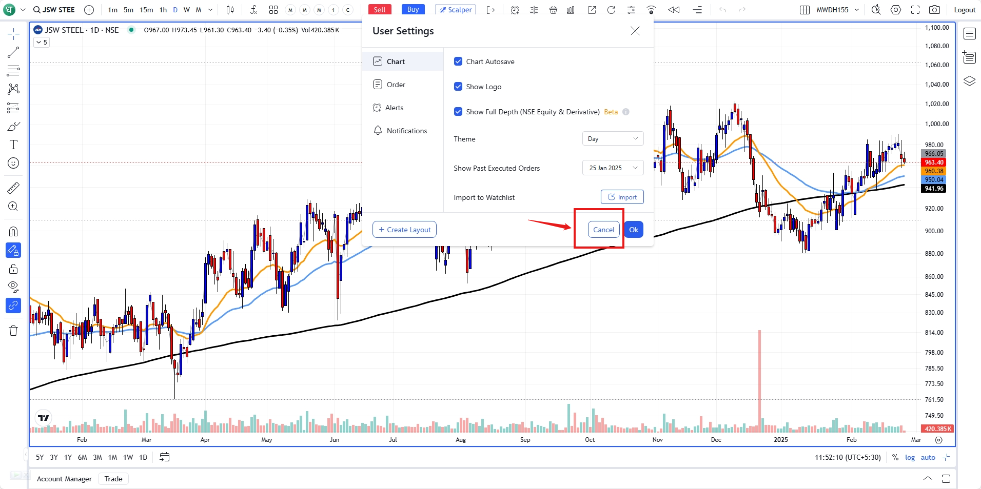The height and width of the screenshot is (489, 981).
Task: Click JSW STEE symbol search field
Action: pyautogui.click(x=54, y=10)
